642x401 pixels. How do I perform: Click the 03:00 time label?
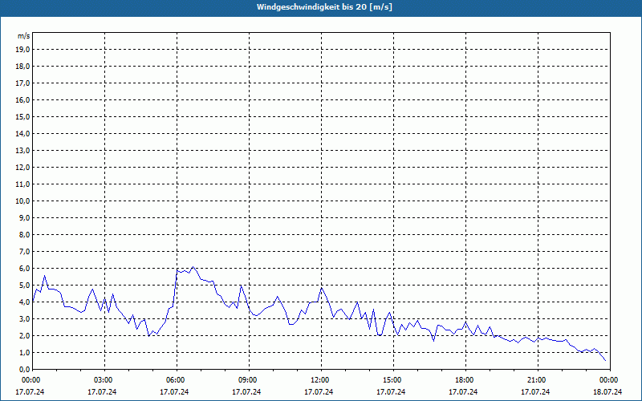click(104, 380)
